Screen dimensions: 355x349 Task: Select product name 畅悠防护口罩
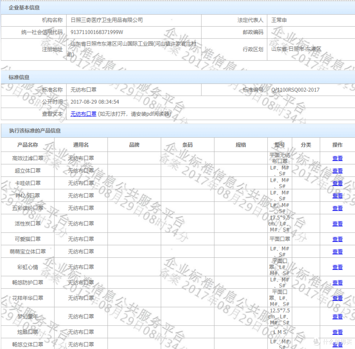click(x=28, y=282)
